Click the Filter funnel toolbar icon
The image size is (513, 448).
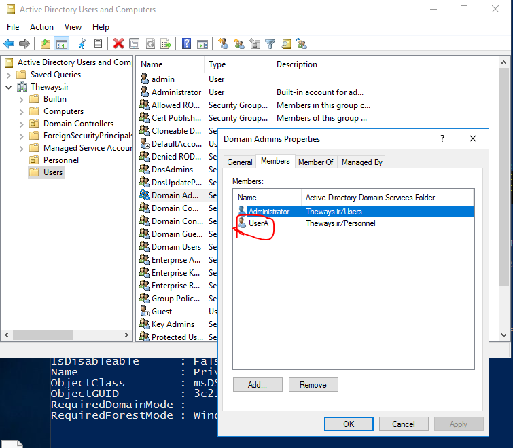[x=270, y=43]
